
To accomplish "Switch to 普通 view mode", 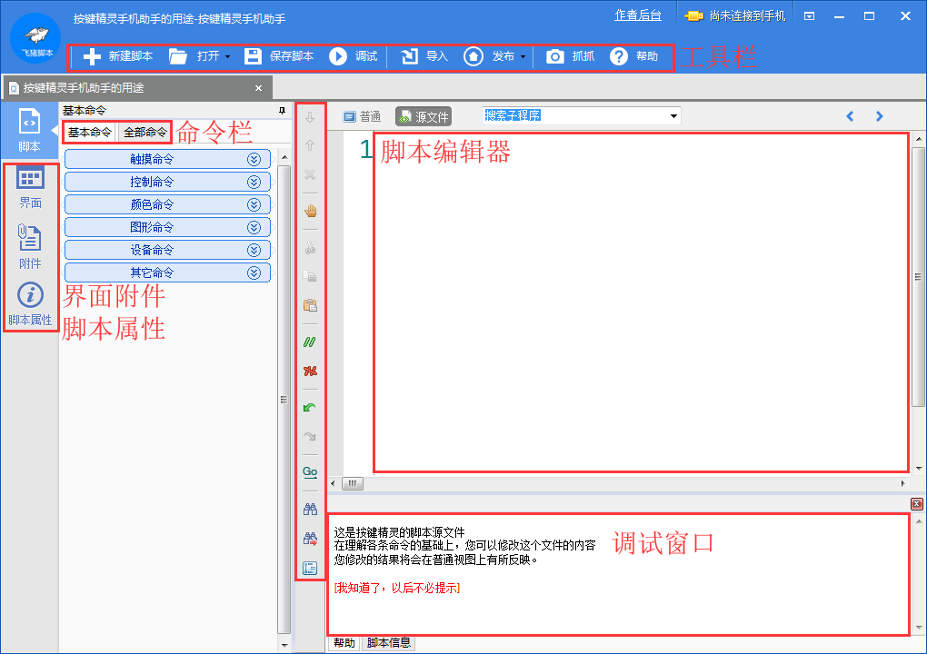I will point(362,116).
